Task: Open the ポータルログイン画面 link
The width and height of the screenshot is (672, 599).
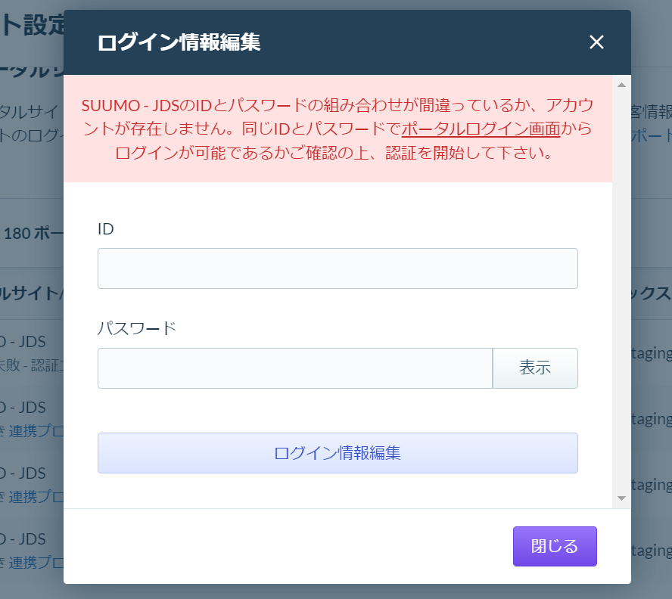Action: [x=481, y=129]
